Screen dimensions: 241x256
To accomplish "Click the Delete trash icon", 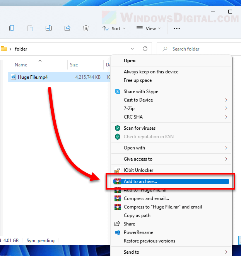I will pos(86,28).
